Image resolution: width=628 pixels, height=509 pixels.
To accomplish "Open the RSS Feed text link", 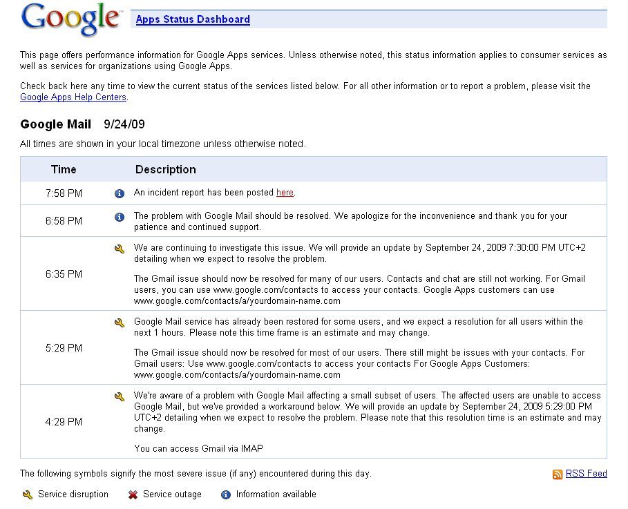I will click(x=587, y=473).
